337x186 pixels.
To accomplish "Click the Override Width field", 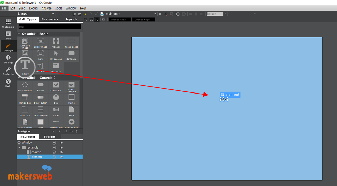I will click(x=120, y=19).
